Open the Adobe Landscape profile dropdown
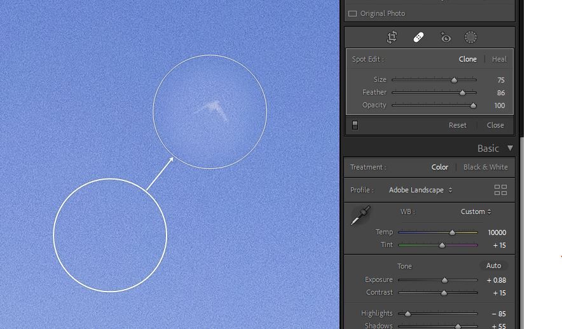The height and width of the screenshot is (329, 562). point(420,190)
